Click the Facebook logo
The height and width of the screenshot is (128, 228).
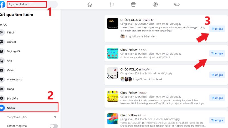pyautogui.click(x=3, y=4)
